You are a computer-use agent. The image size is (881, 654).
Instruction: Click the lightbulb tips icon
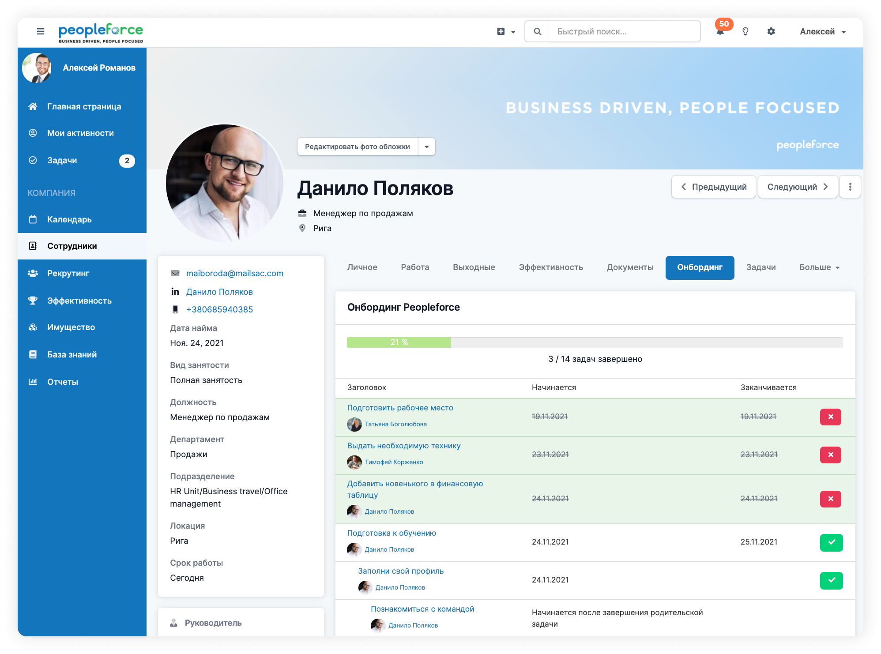tap(745, 31)
